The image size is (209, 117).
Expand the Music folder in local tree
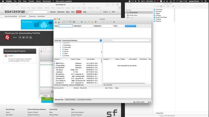[60, 53]
